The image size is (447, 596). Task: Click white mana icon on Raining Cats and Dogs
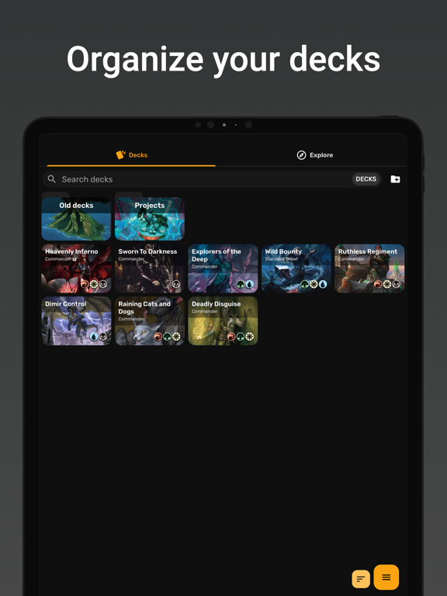(176, 337)
